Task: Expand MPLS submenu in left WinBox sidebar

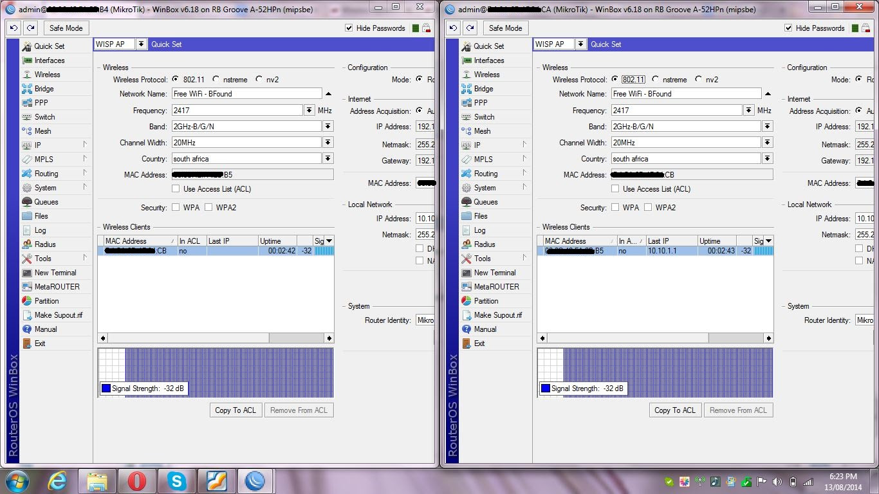Action: pyautogui.click(x=84, y=159)
